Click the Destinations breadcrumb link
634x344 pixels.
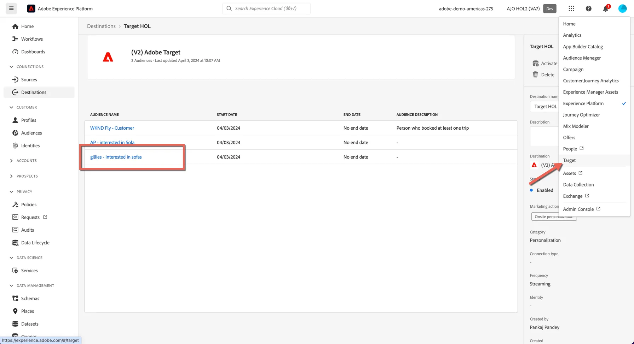pos(101,26)
